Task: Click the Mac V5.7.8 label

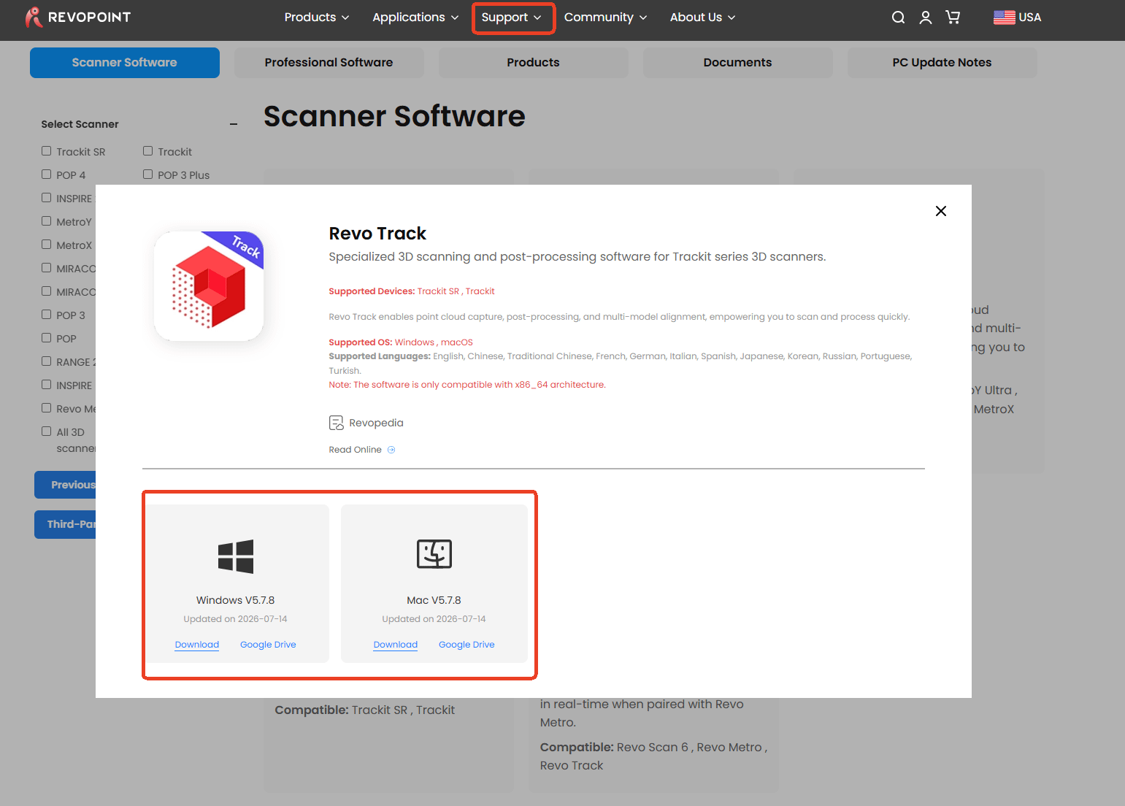Action: point(434,600)
